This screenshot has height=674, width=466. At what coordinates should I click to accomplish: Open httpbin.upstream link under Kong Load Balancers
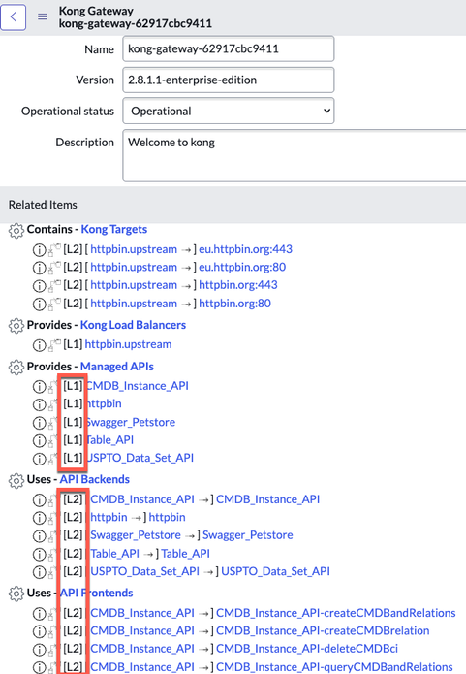click(x=128, y=344)
